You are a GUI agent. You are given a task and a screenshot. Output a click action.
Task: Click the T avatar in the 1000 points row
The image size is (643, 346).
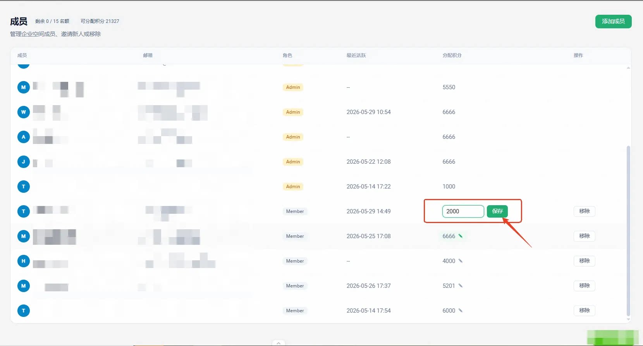(24, 187)
